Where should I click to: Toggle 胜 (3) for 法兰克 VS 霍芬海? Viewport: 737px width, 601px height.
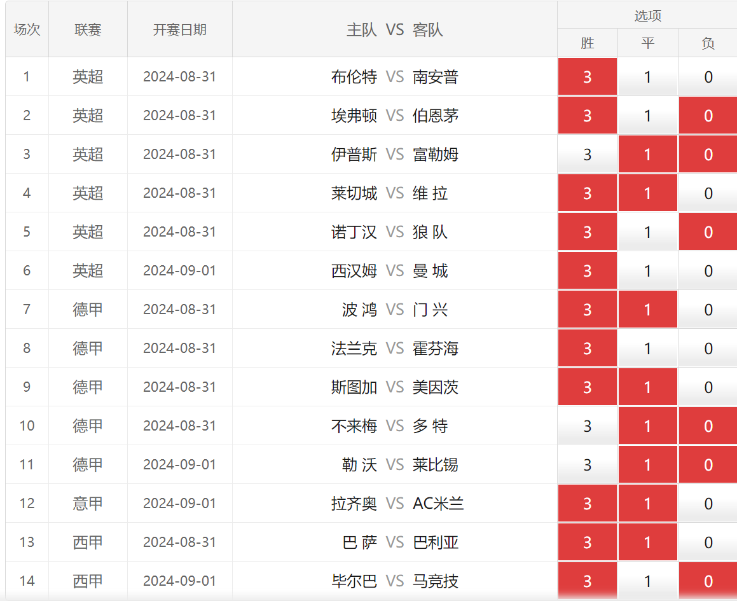pos(587,348)
